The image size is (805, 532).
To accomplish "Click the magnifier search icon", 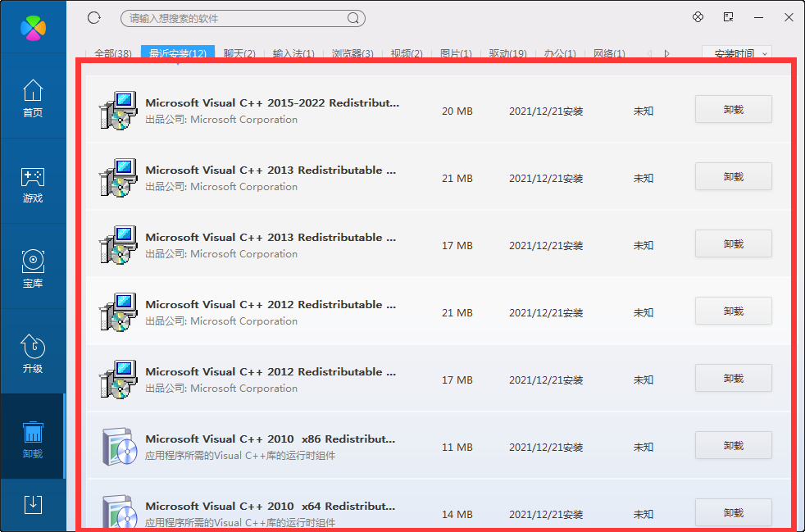I will (353, 18).
